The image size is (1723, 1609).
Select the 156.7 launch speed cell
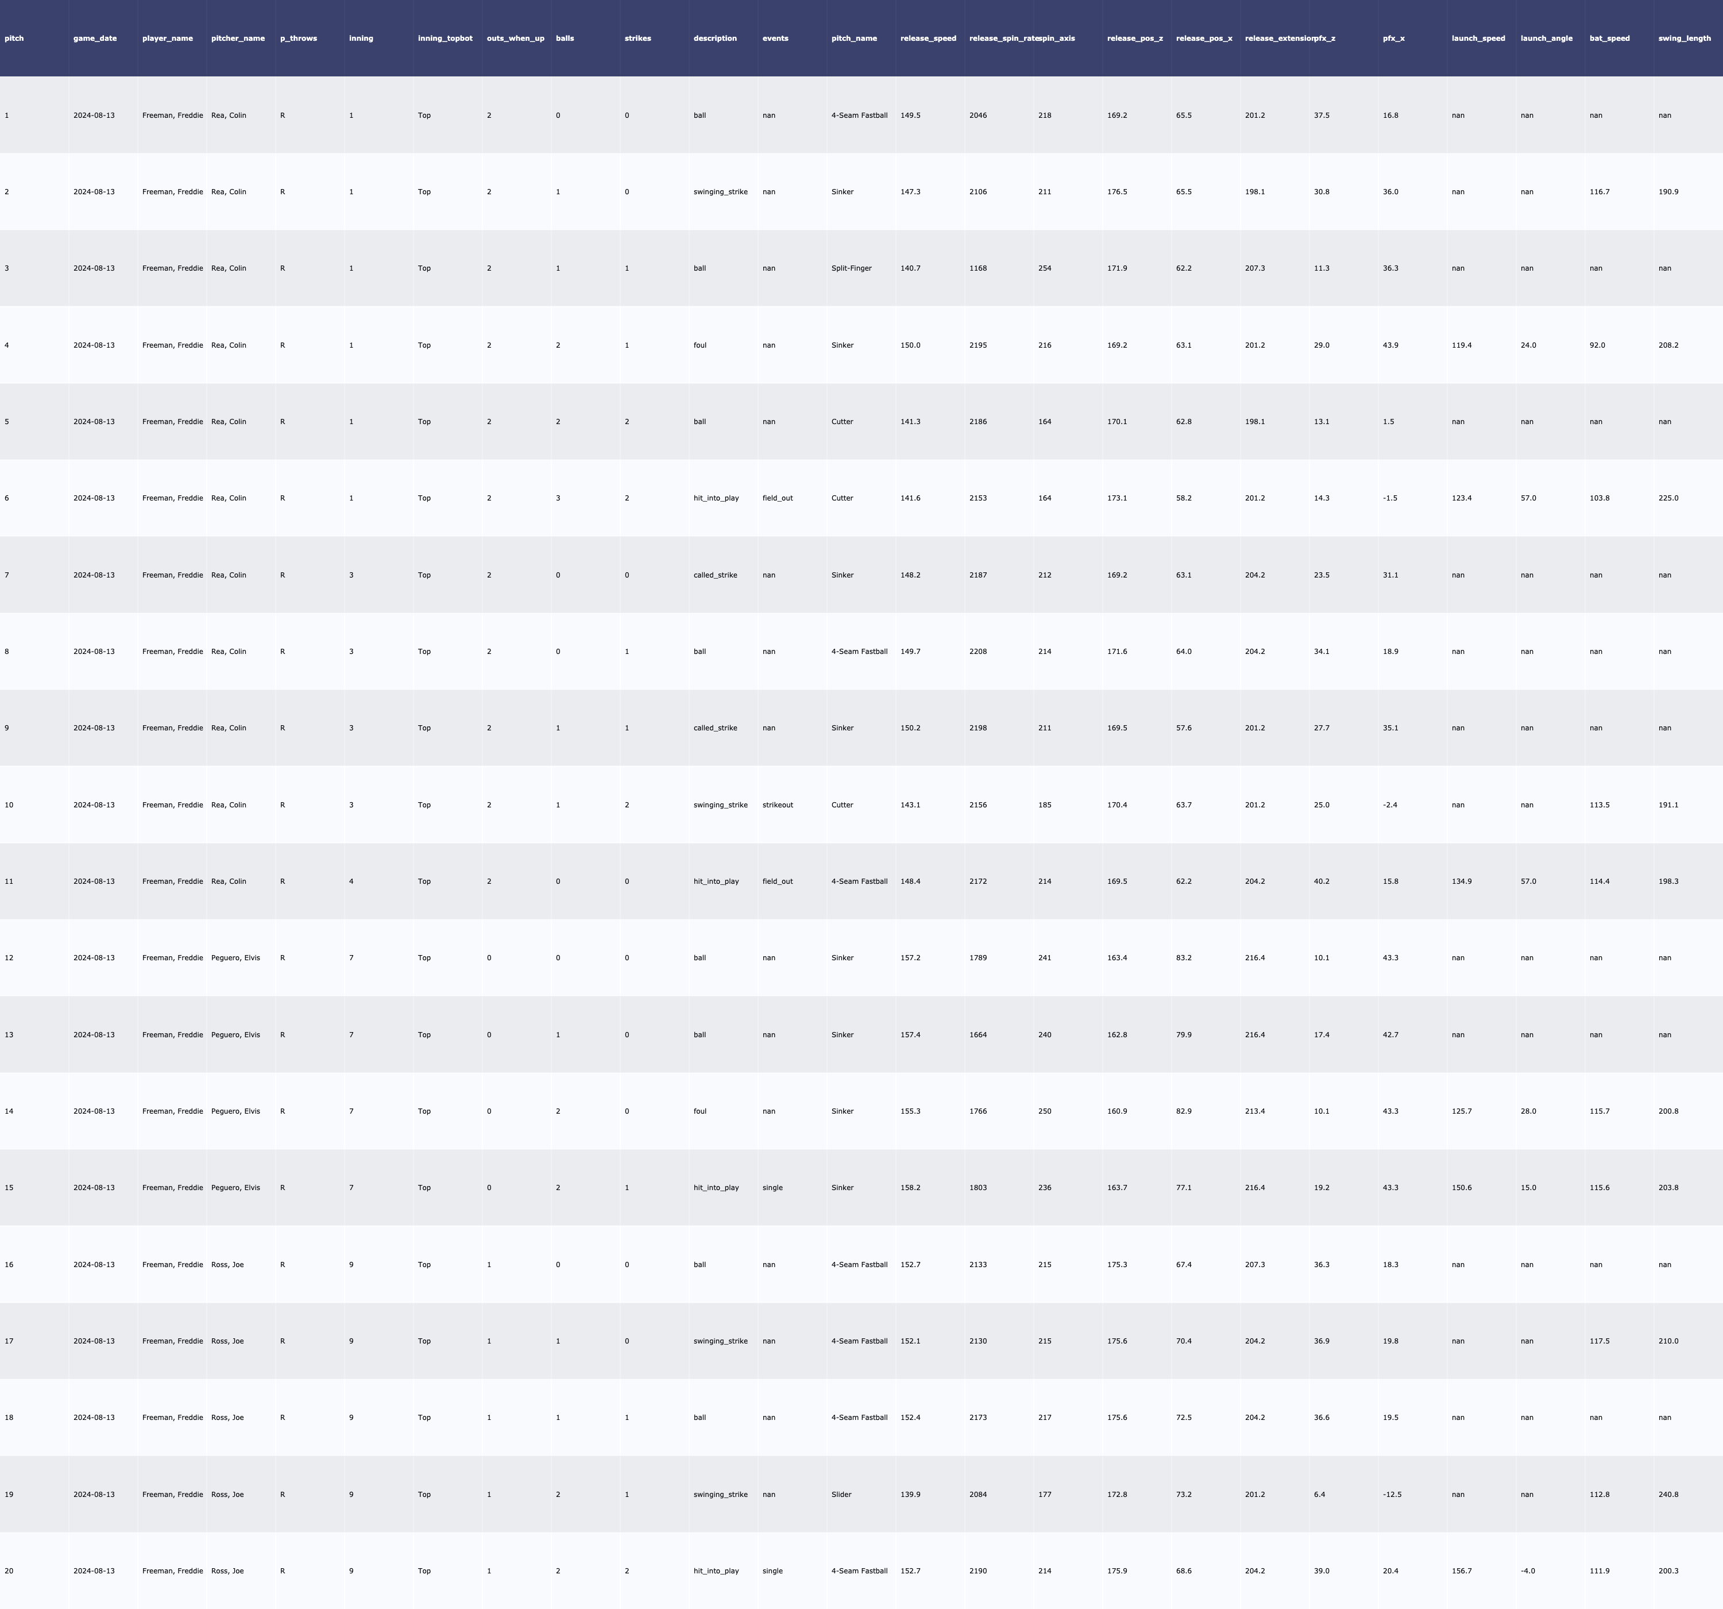click(1461, 1571)
